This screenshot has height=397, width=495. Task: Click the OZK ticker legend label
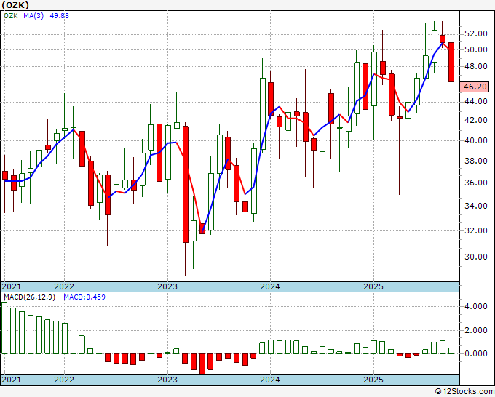pos(11,16)
